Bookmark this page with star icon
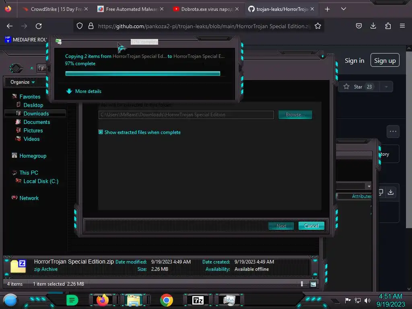 coord(318,26)
